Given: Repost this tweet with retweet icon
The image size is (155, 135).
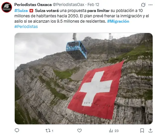Looking at the screenshot, I should tap(48, 131).
